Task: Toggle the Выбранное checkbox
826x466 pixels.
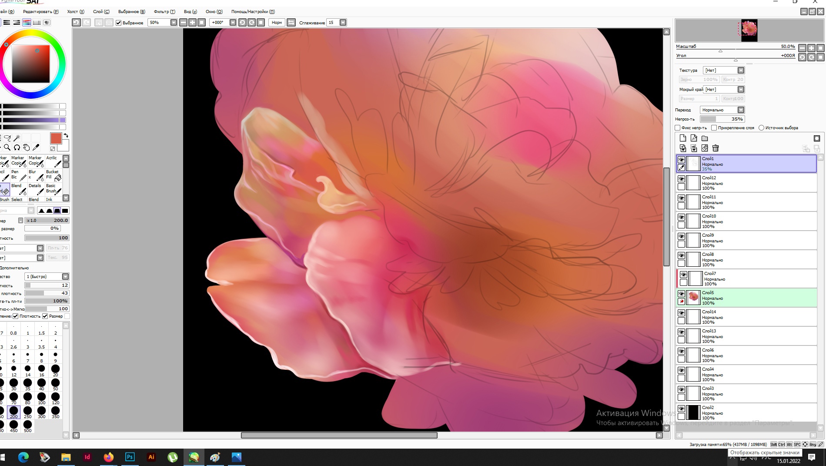Action: [x=118, y=23]
